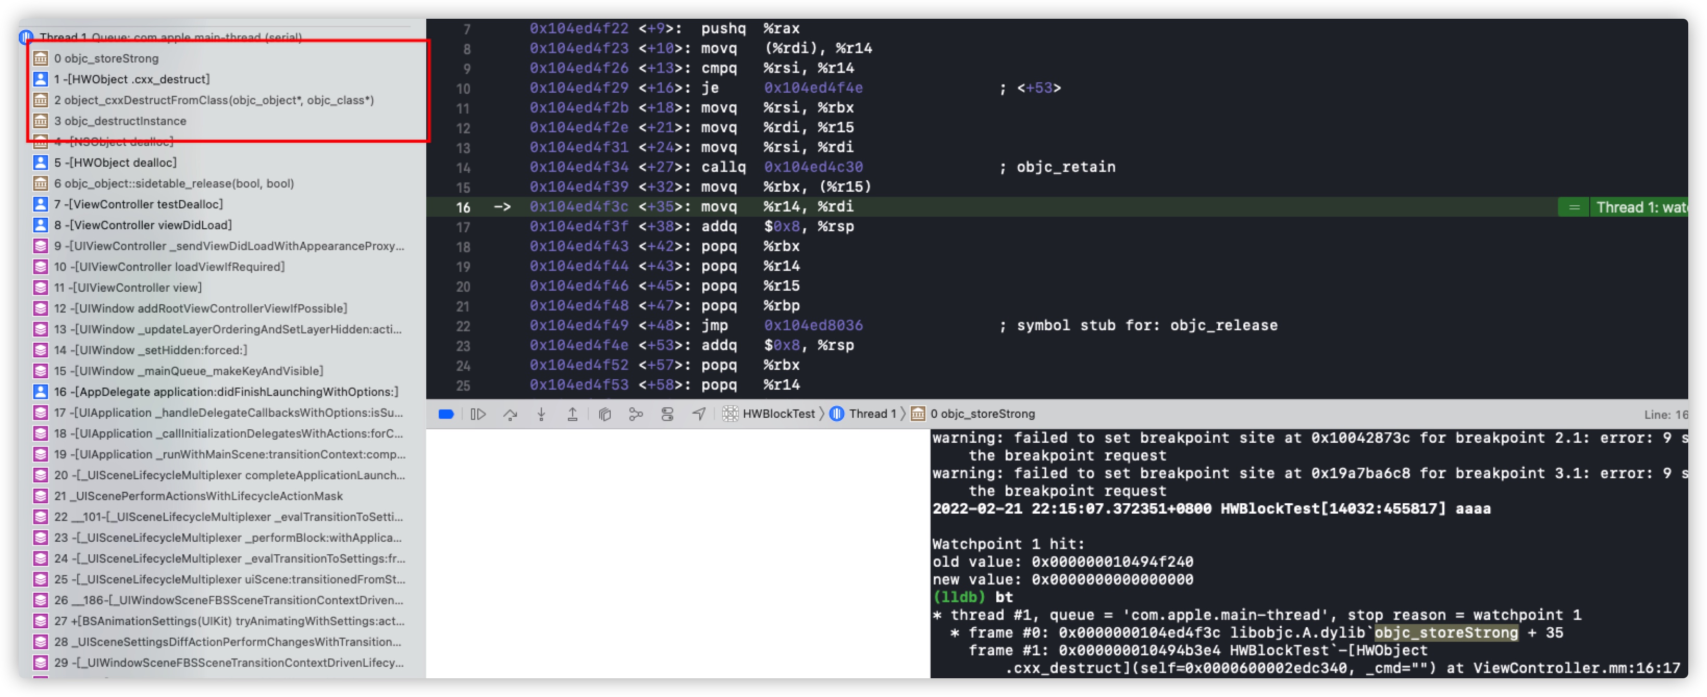This screenshot has width=1707, height=697.
Task: Click the step into icon
Action: pos(541,414)
